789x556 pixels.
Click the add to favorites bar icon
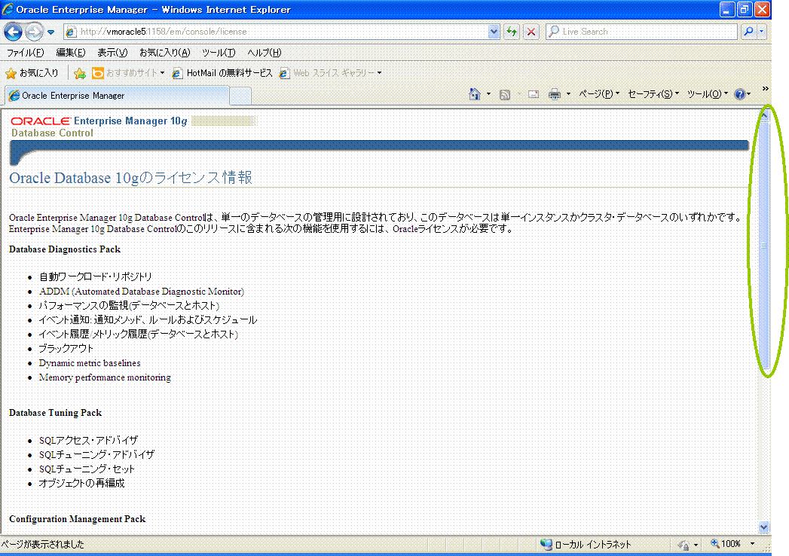[80, 74]
